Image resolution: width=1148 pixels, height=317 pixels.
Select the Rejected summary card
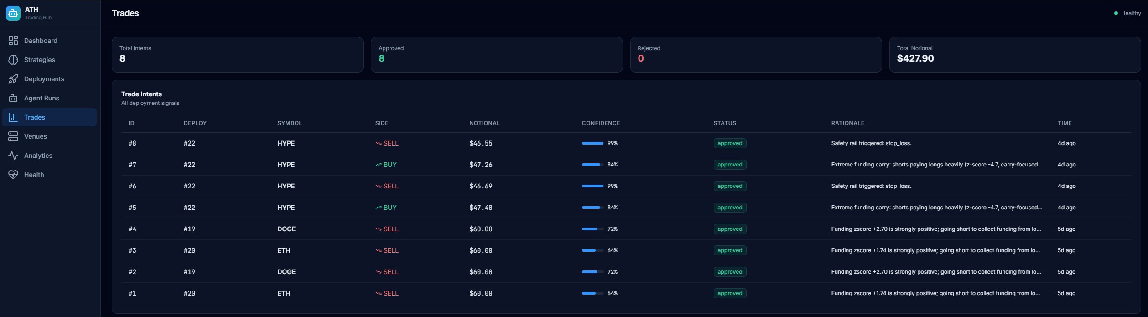(x=755, y=55)
